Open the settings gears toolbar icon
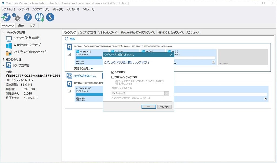 click(x=16, y=17)
